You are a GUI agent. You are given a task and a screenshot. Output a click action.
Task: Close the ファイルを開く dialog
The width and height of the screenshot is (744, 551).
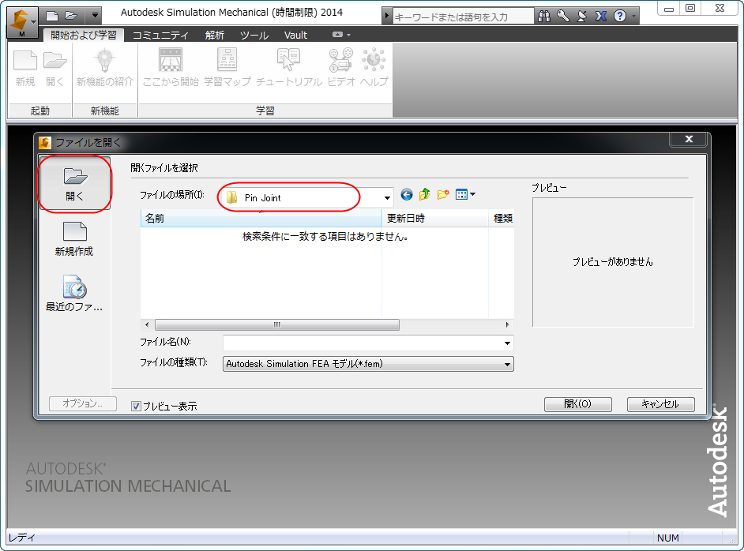click(x=689, y=139)
